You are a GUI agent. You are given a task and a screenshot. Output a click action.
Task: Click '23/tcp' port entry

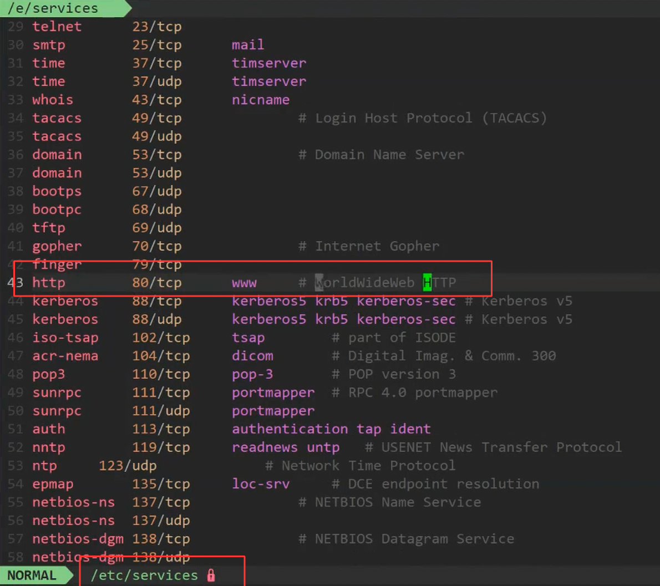(156, 27)
